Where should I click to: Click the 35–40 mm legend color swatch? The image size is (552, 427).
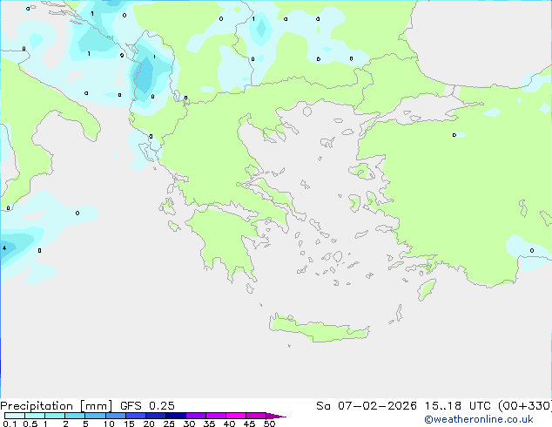[215, 416]
